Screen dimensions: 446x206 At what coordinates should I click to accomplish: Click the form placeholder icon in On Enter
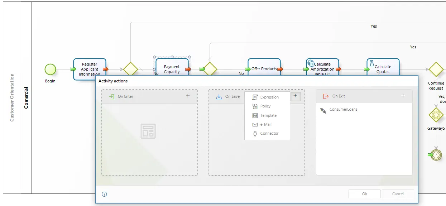point(148,131)
